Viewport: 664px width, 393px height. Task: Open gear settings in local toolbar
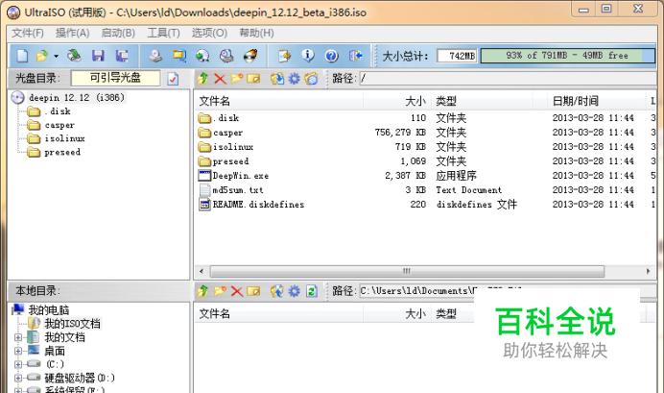coord(294,291)
